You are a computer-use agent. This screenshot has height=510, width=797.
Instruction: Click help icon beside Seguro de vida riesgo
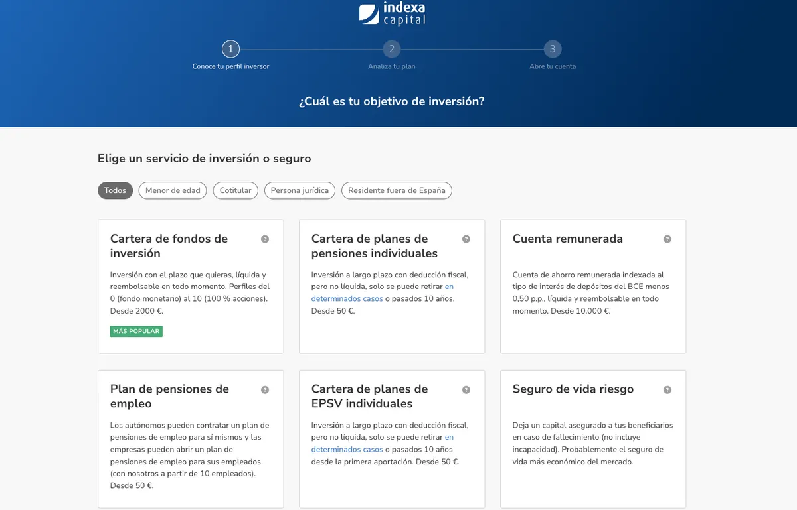(x=667, y=390)
